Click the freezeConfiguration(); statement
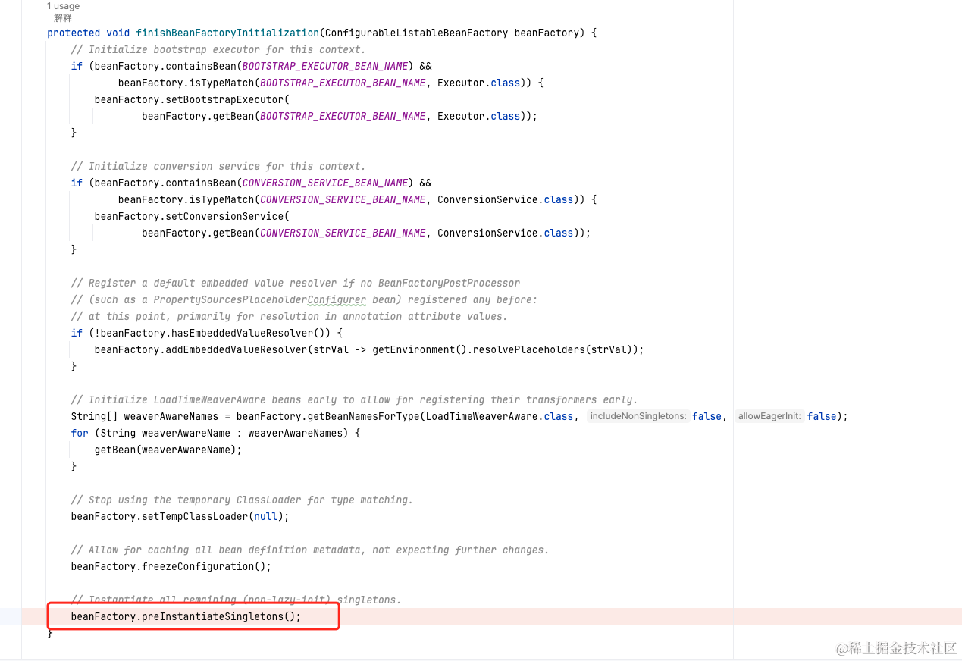Image resolution: width=962 pixels, height=661 pixels. tap(171, 566)
